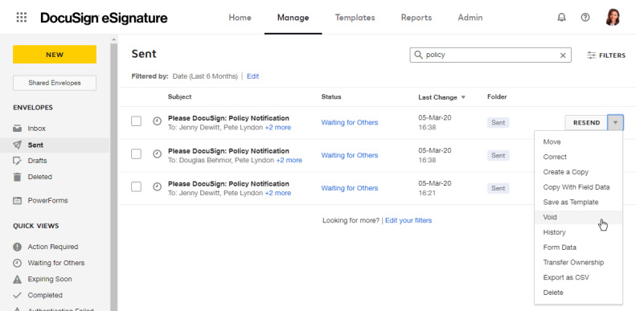Sort by Last Change column arrow
The width and height of the screenshot is (636, 311).
463,97
